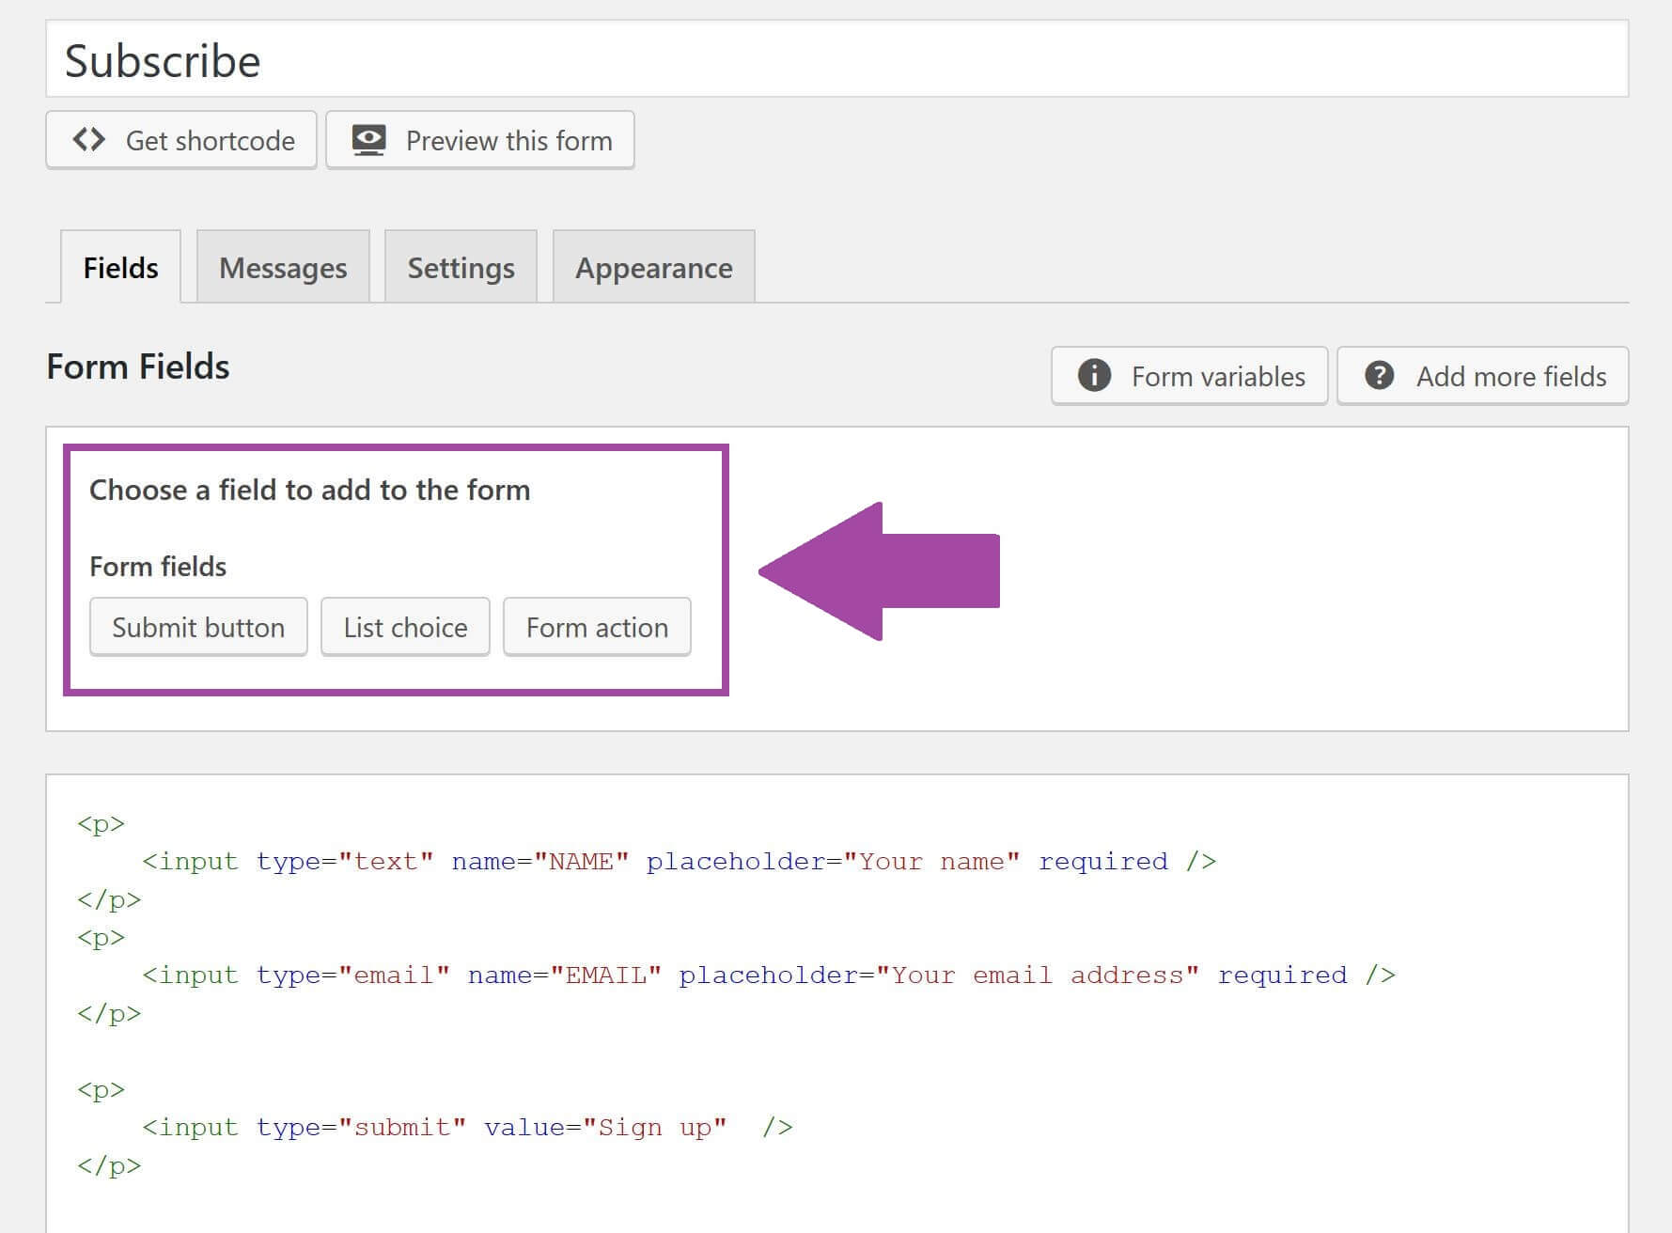Click the monitor icon on Preview this form
This screenshot has height=1233, width=1672.
(368, 138)
